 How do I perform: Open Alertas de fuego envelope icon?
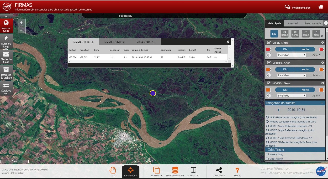click(6, 57)
